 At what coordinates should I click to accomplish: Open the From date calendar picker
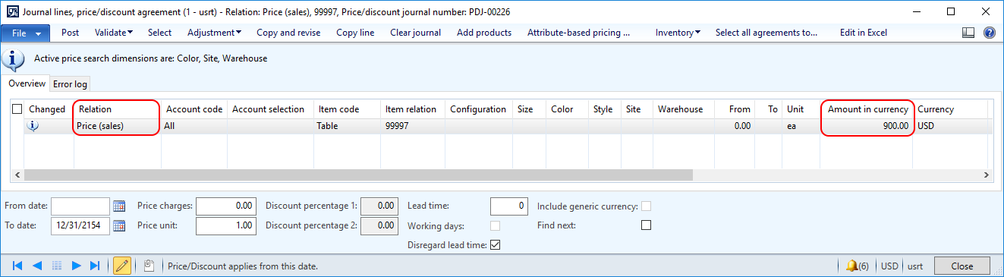point(119,206)
